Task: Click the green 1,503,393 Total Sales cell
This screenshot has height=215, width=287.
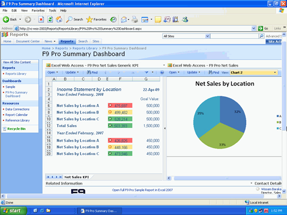Action: (120, 126)
